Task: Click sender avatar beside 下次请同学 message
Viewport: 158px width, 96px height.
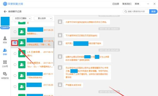Action: [60, 35]
